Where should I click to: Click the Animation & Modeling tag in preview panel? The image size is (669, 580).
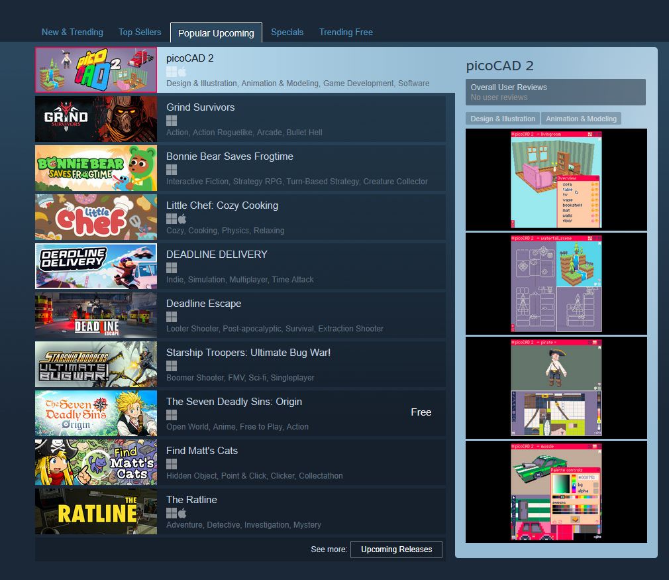(581, 119)
